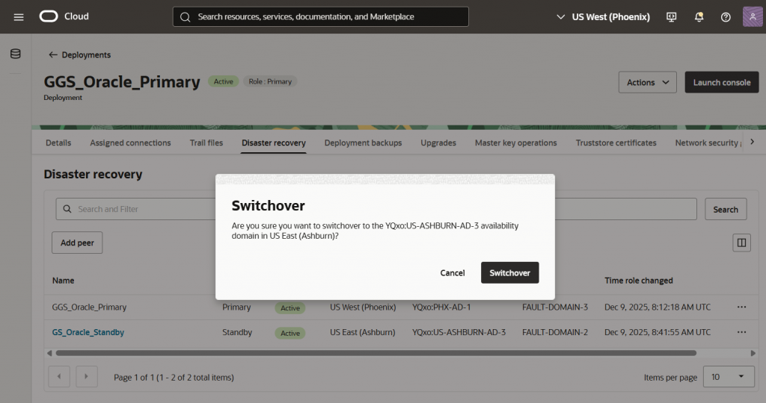766x403 pixels.
Task: Click the Dec 9, 2025, 8:41:55 AM UTC cell
Action: [658, 332]
